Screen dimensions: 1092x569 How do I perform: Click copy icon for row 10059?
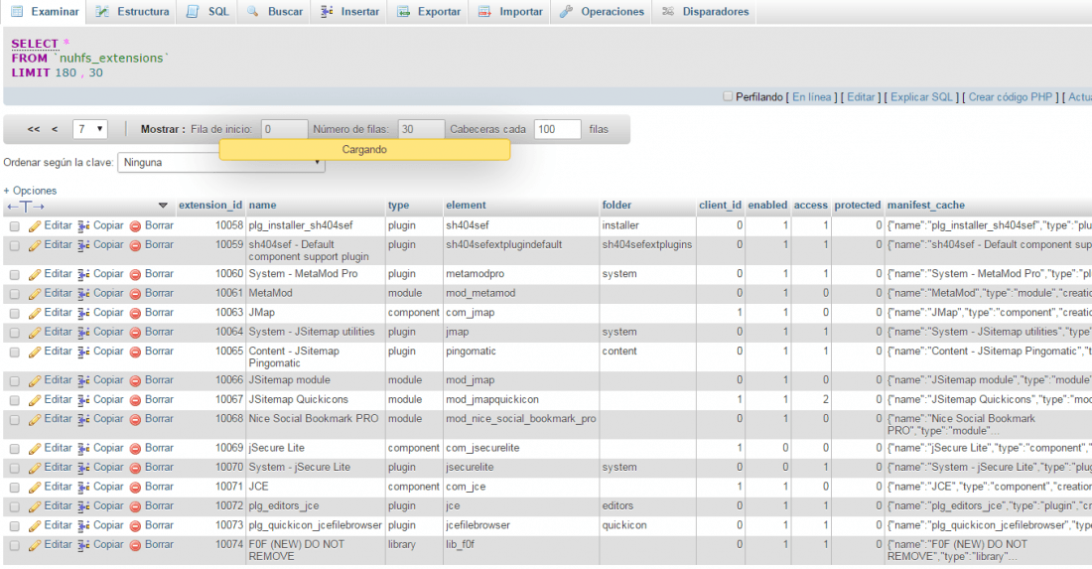[x=83, y=246]
